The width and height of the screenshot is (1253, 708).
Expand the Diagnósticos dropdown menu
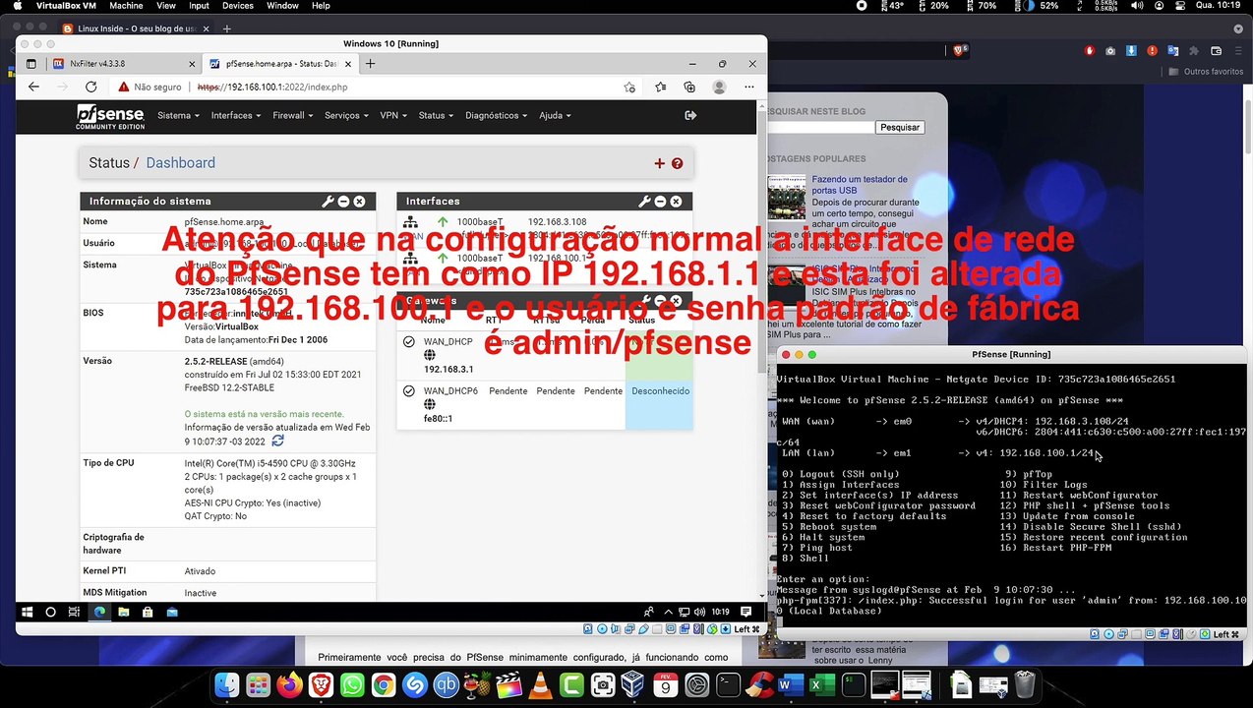[496, 115]
